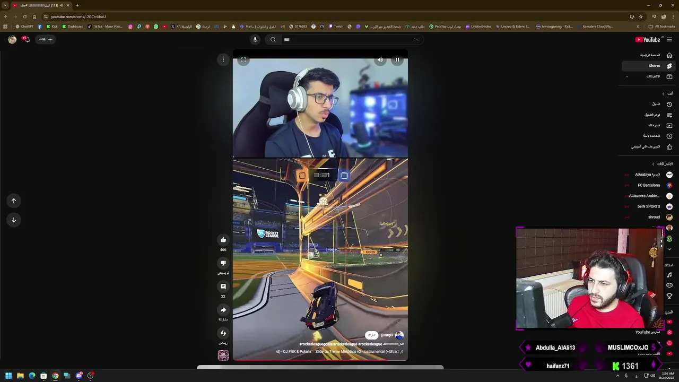Image resolution: width=679 pixels, height=382 pixels.
Task: Open the Windows Start menu
Action: [8, 376]
